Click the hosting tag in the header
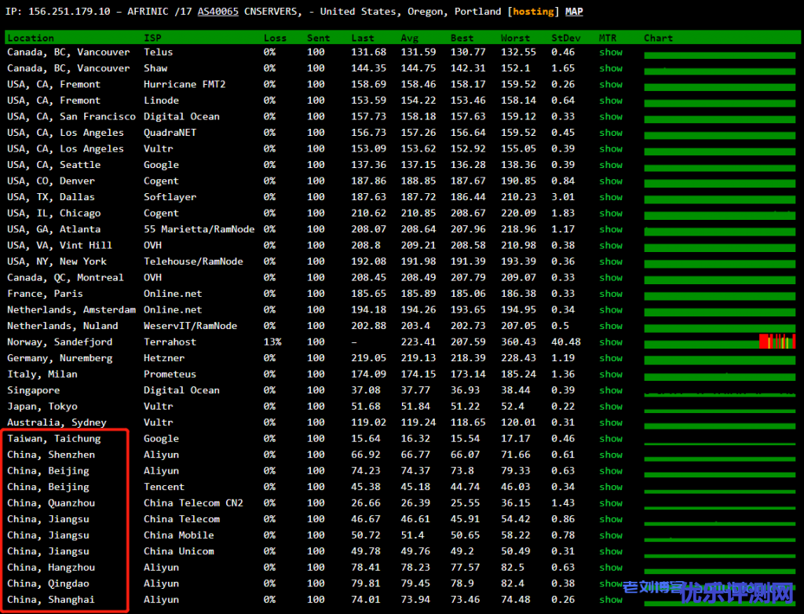This screenshot has height=614, width=804. 534,12
